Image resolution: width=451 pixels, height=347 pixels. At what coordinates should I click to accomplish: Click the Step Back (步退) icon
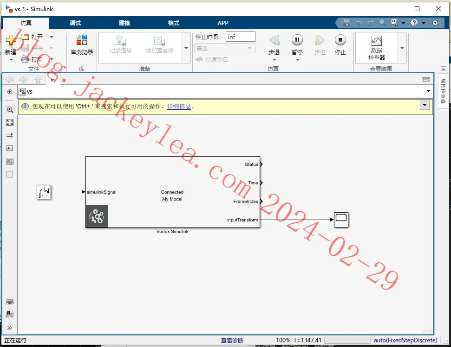(x=274, y=45)
